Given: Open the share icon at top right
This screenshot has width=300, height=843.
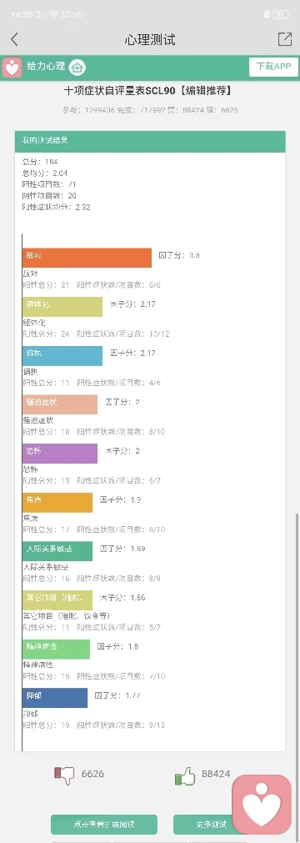Looking at the screenshot, I should [x=284, y=39].
